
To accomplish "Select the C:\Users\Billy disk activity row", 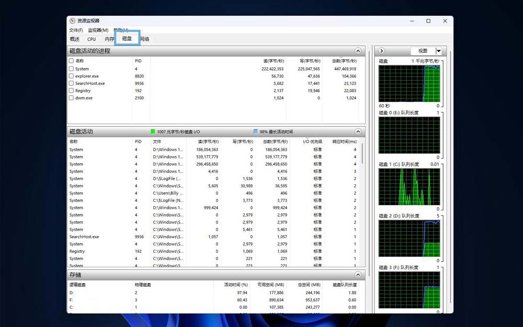I will (x=213, y=193).
